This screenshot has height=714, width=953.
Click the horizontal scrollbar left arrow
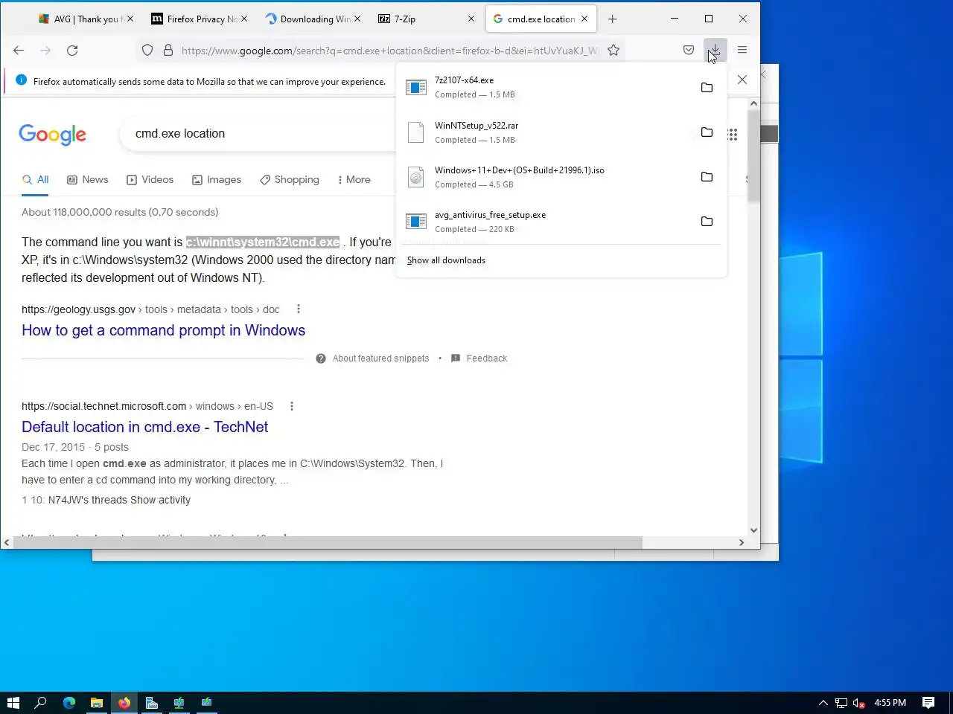(7, 542)
